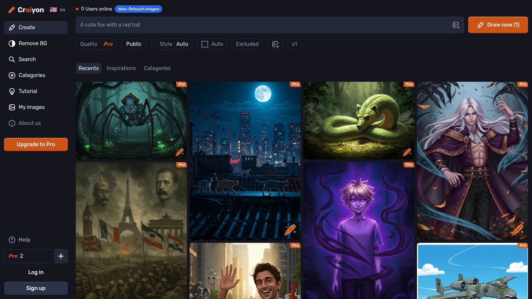The image size is (532, 299).
Task: Open the clown spider forest image
Action: (131, 121)
